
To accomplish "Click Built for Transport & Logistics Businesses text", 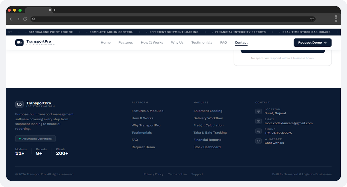I will pos(302,174).
